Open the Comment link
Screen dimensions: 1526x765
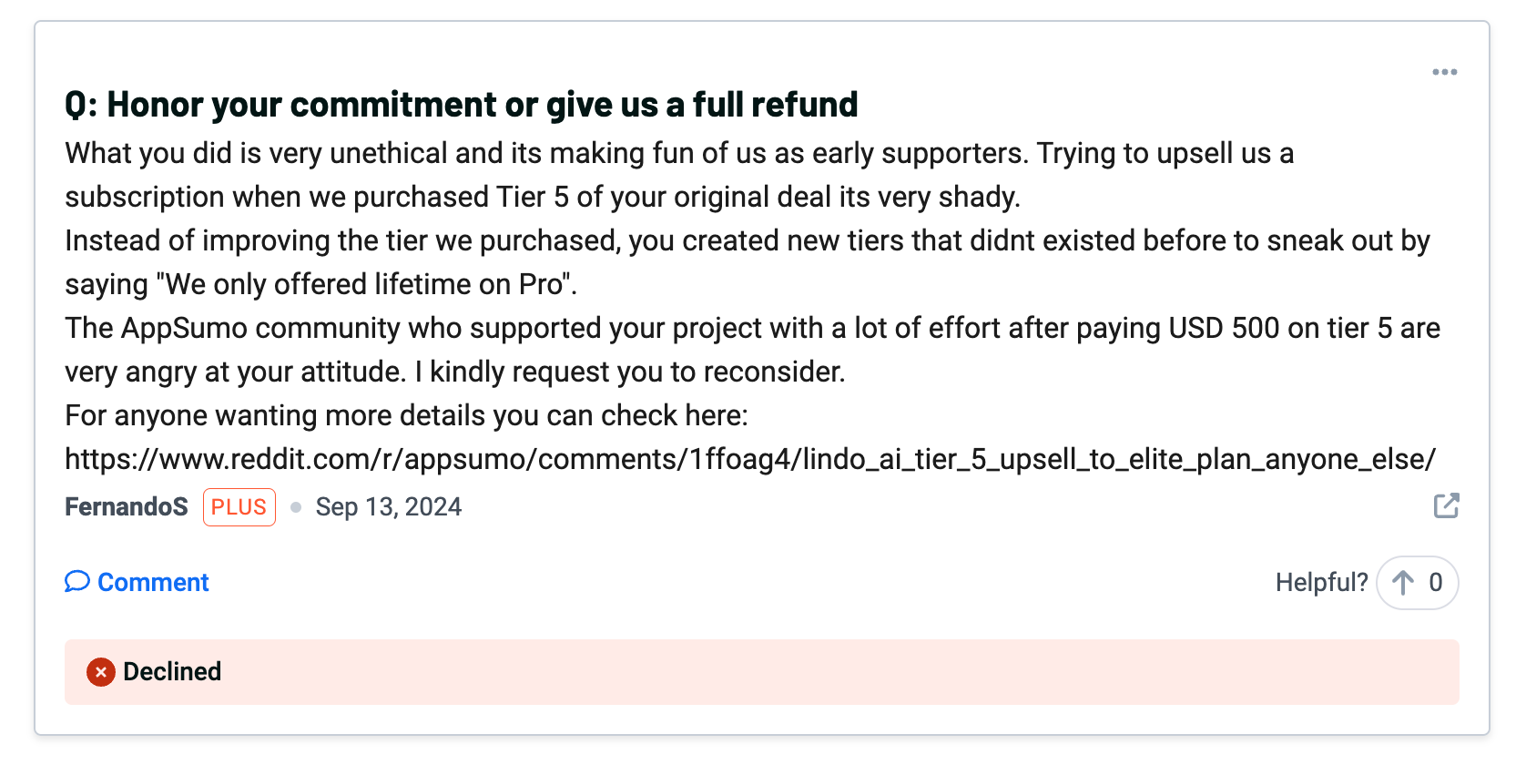coord(137,582)
